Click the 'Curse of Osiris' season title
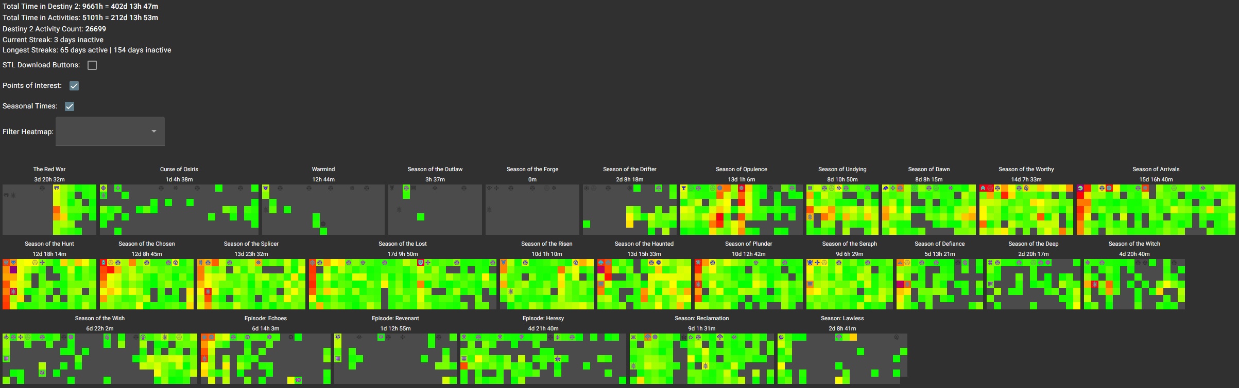The height and width of the screenshot is (388, 1239). pyautogui.click(x=179, y=169)
